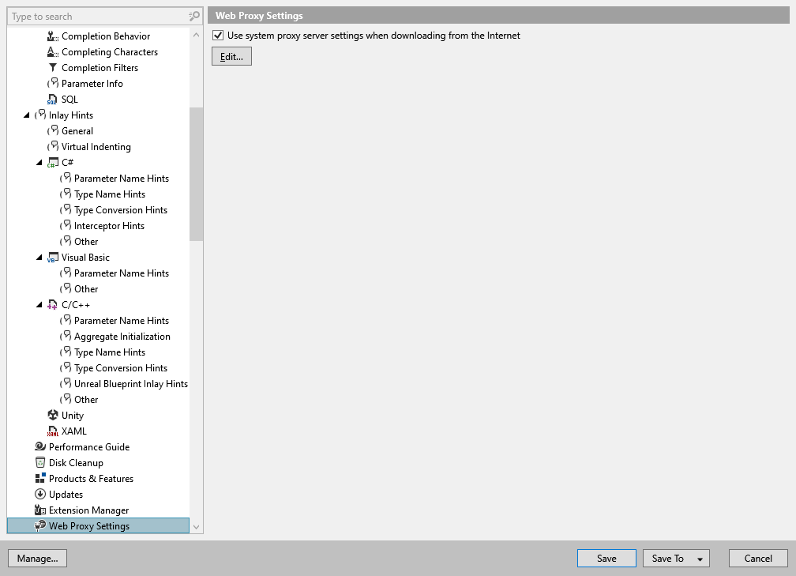796x576 pixels.
Task: Click the Web Proxy Settings globe icon
Action: (40, 525)
